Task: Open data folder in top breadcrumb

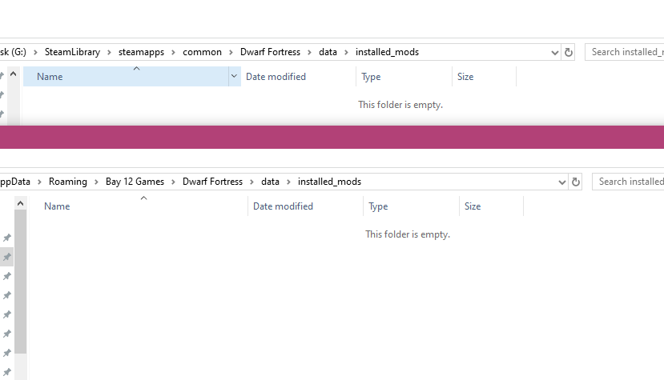Action: point(328,52)
